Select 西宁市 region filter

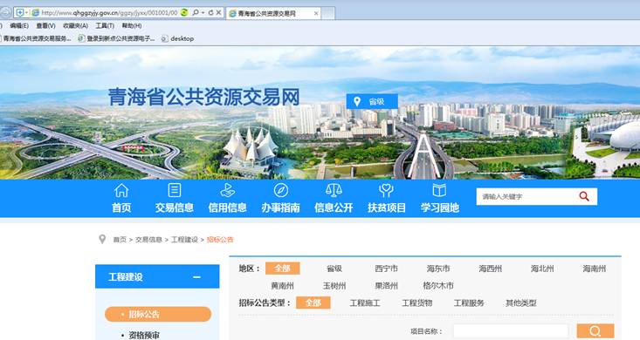pyautogui.click(x=386, y=269)
